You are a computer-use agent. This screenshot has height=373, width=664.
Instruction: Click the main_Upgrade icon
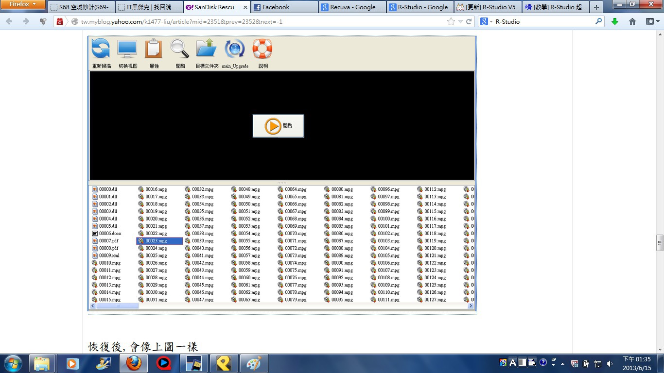pos(235,49)
